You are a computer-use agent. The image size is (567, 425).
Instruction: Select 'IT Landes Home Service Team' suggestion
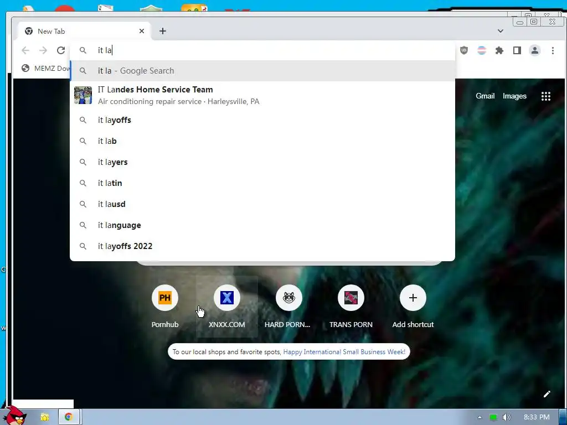[x=262, y=95]
